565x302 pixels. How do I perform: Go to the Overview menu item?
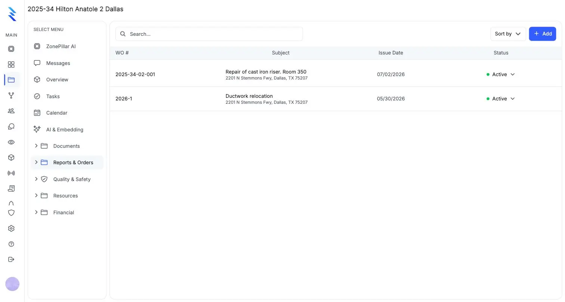[x=67, y=80]
